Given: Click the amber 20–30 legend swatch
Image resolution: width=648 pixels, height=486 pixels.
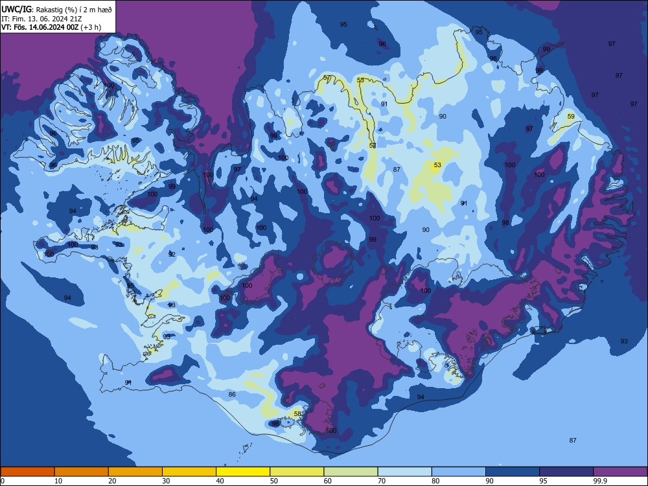Looking at the screenshot, I should [135, 472].
